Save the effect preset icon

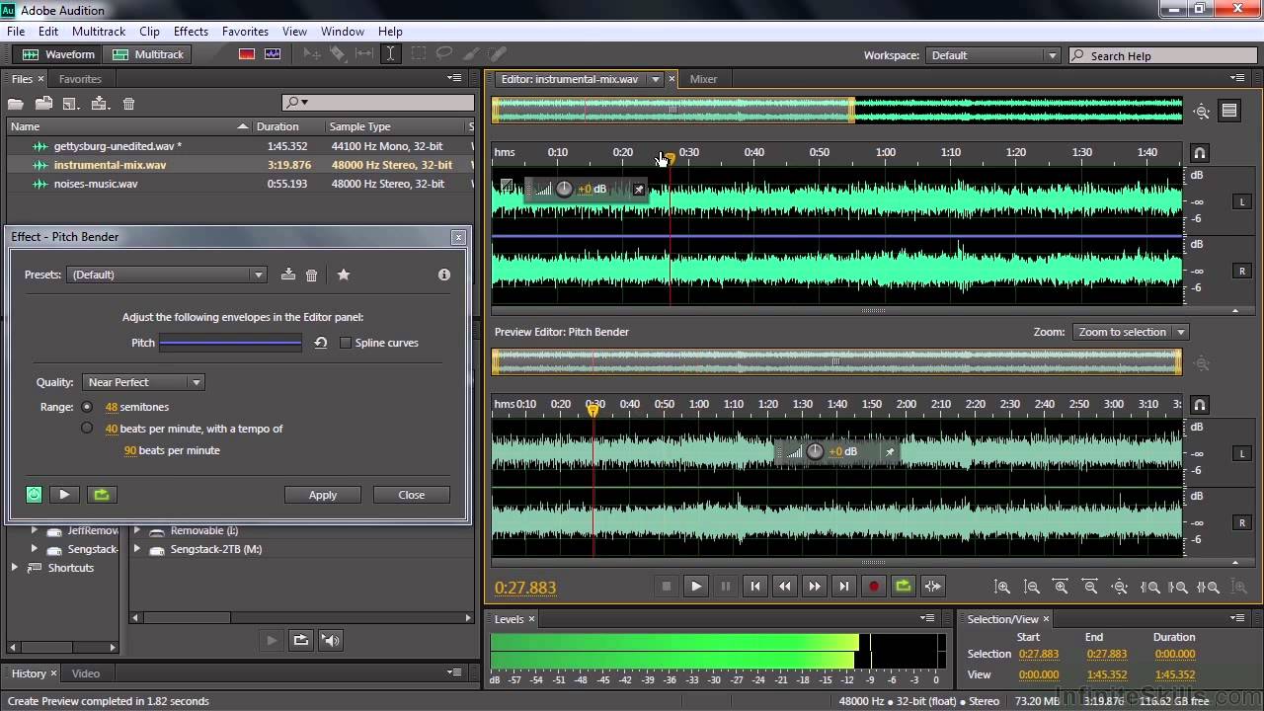click(288, 275)
